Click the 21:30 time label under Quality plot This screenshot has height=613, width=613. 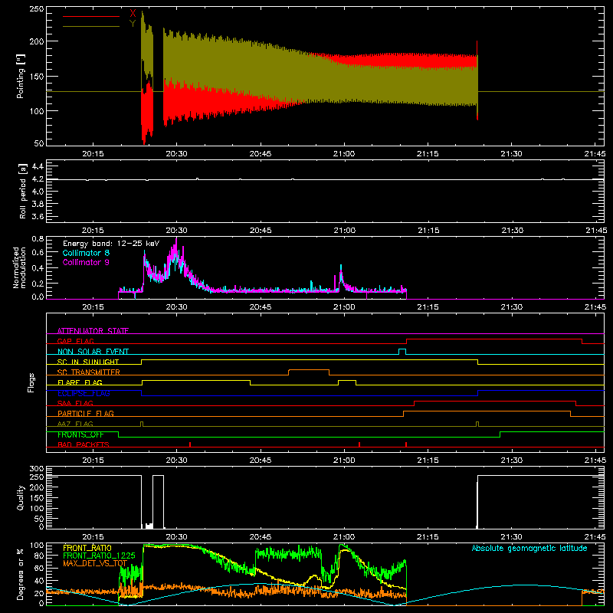point(511,537)
